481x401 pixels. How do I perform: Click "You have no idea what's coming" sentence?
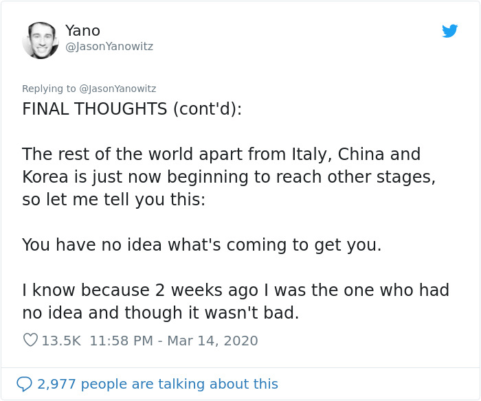(x=201, y=244)
